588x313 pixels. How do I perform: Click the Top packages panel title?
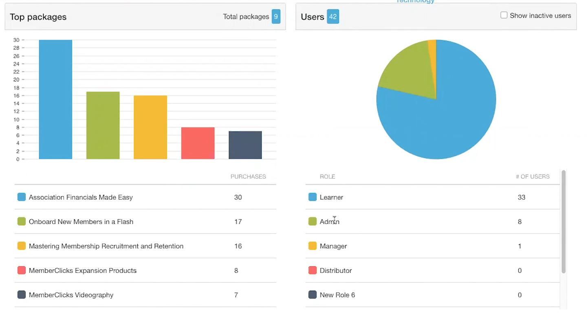click(38, 17)
